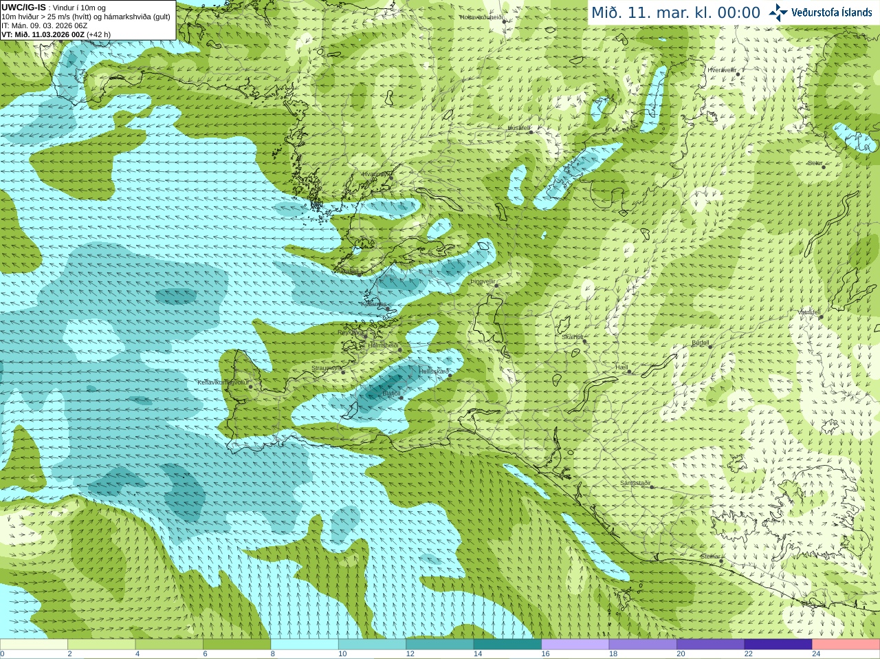Image resolution: width=880 pixels, height=659 pixels.
Task: Click the pink above-24 m/s legend swatch
Action: click(x=846, y=645)
